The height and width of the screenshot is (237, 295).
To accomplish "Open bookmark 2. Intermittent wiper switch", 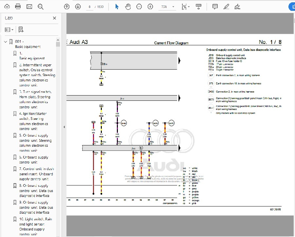I will 37,75.
